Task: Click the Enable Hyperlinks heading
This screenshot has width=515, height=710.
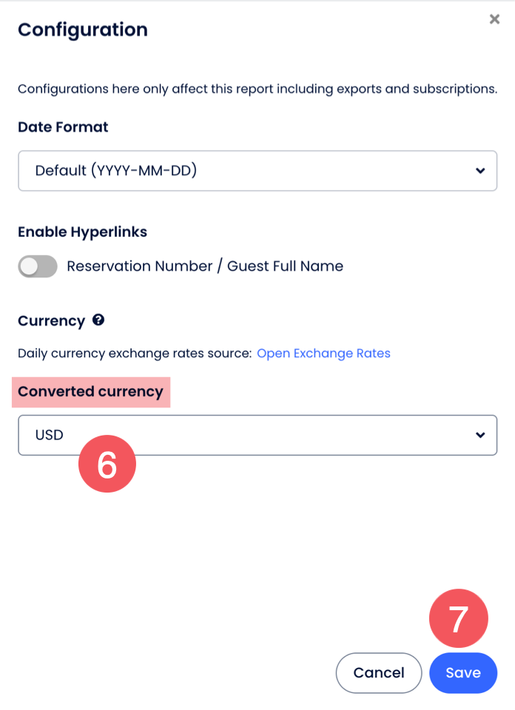Action: coord(82,232)
